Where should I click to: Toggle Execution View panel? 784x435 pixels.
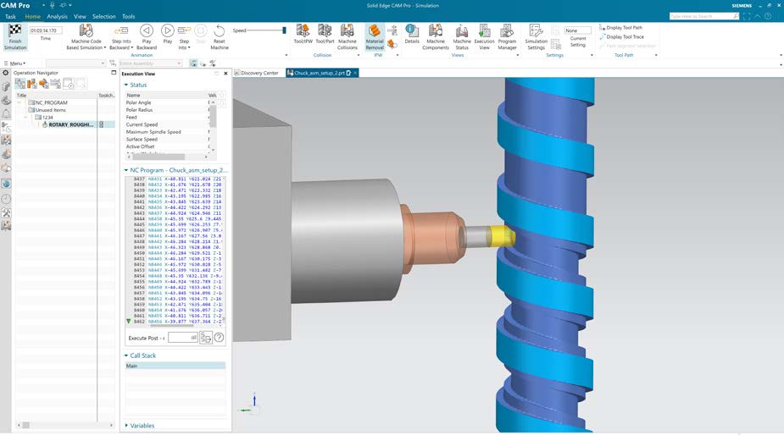485,37
